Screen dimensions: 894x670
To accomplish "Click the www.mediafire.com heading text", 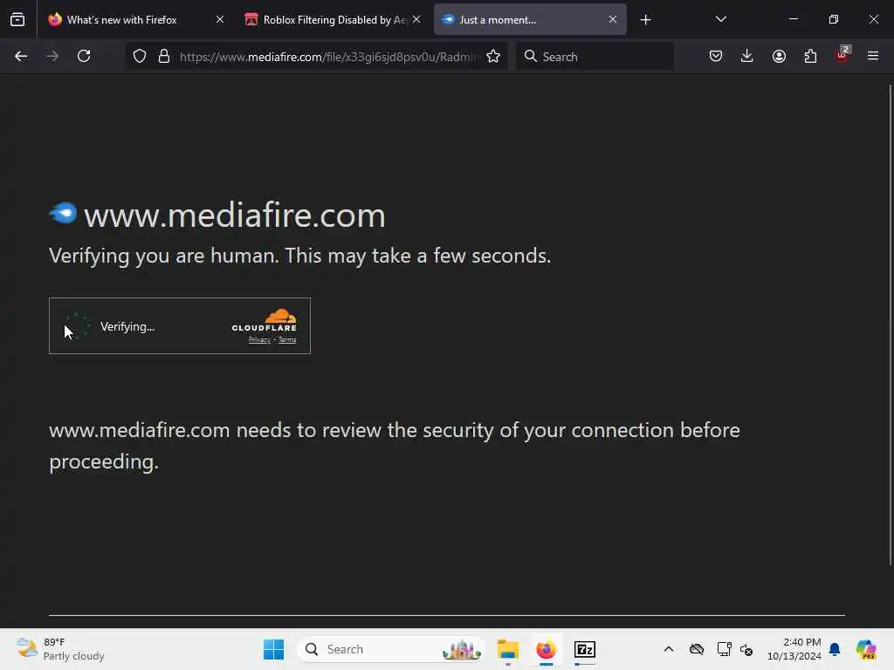I will point(234,215).
